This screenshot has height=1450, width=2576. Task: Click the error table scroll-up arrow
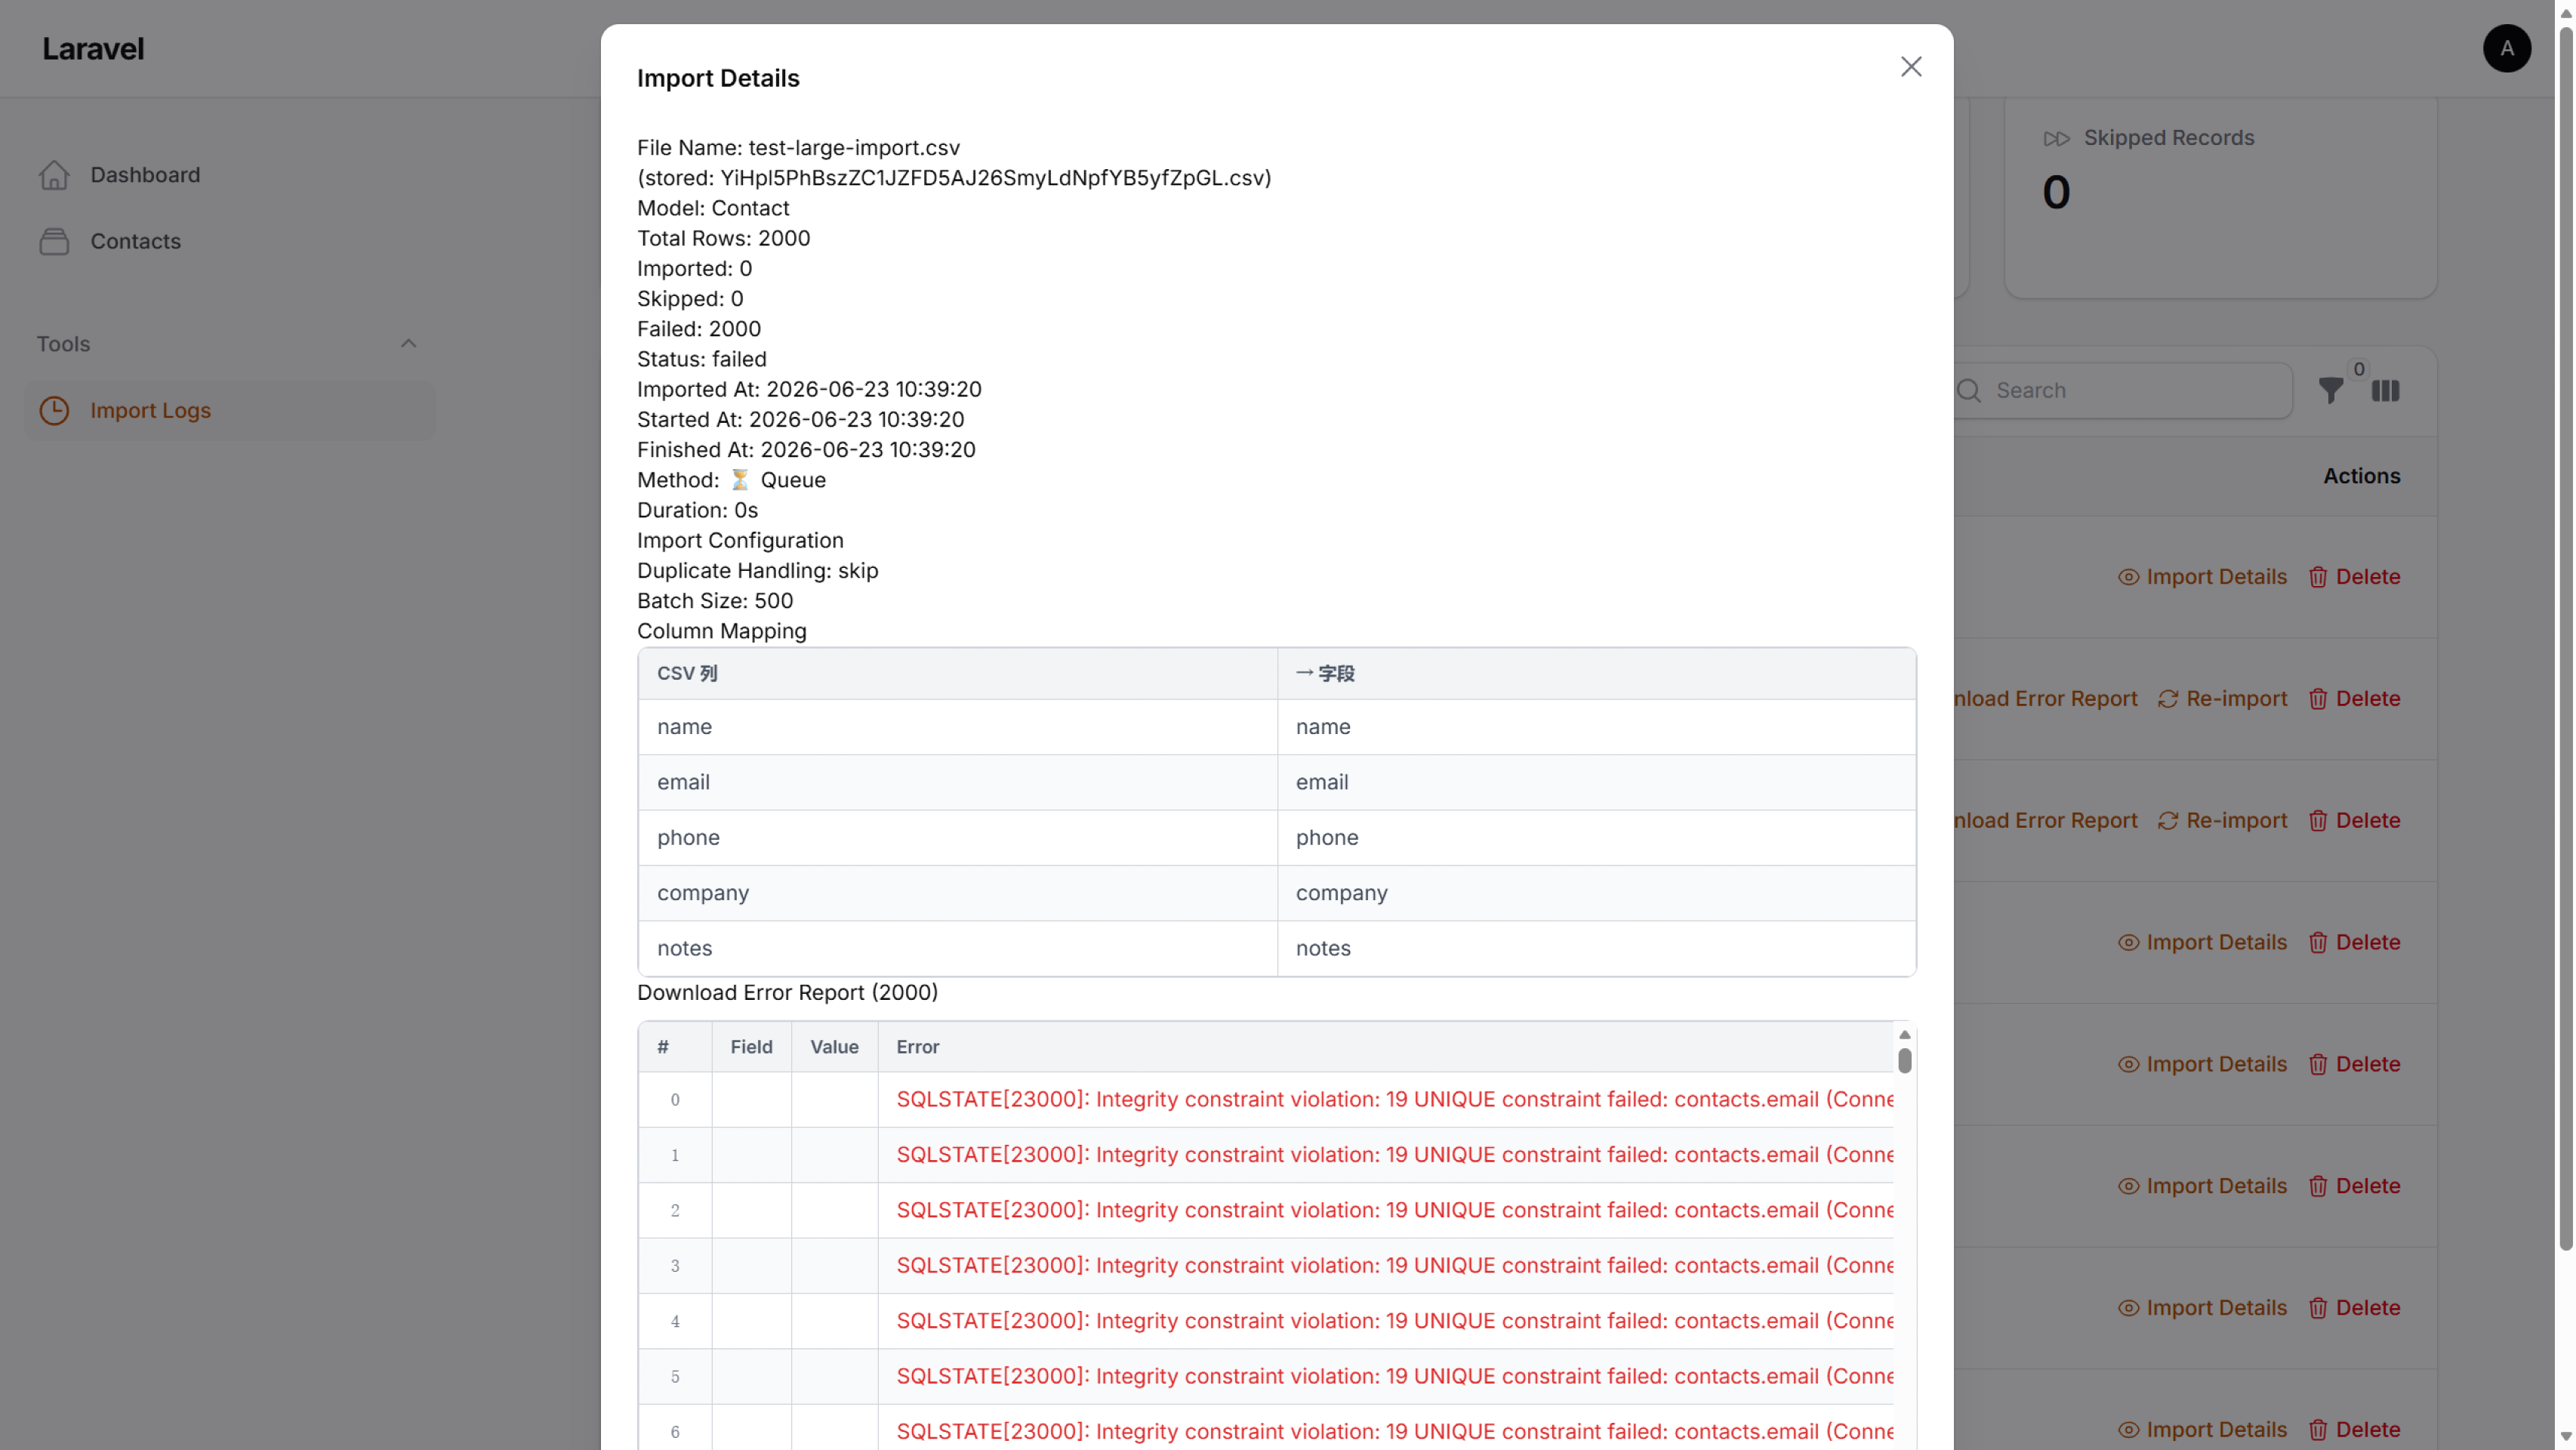[1904, 1034]
